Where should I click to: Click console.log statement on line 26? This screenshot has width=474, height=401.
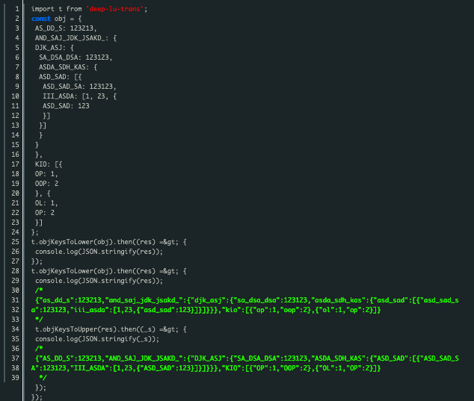[x=99, y=252]
